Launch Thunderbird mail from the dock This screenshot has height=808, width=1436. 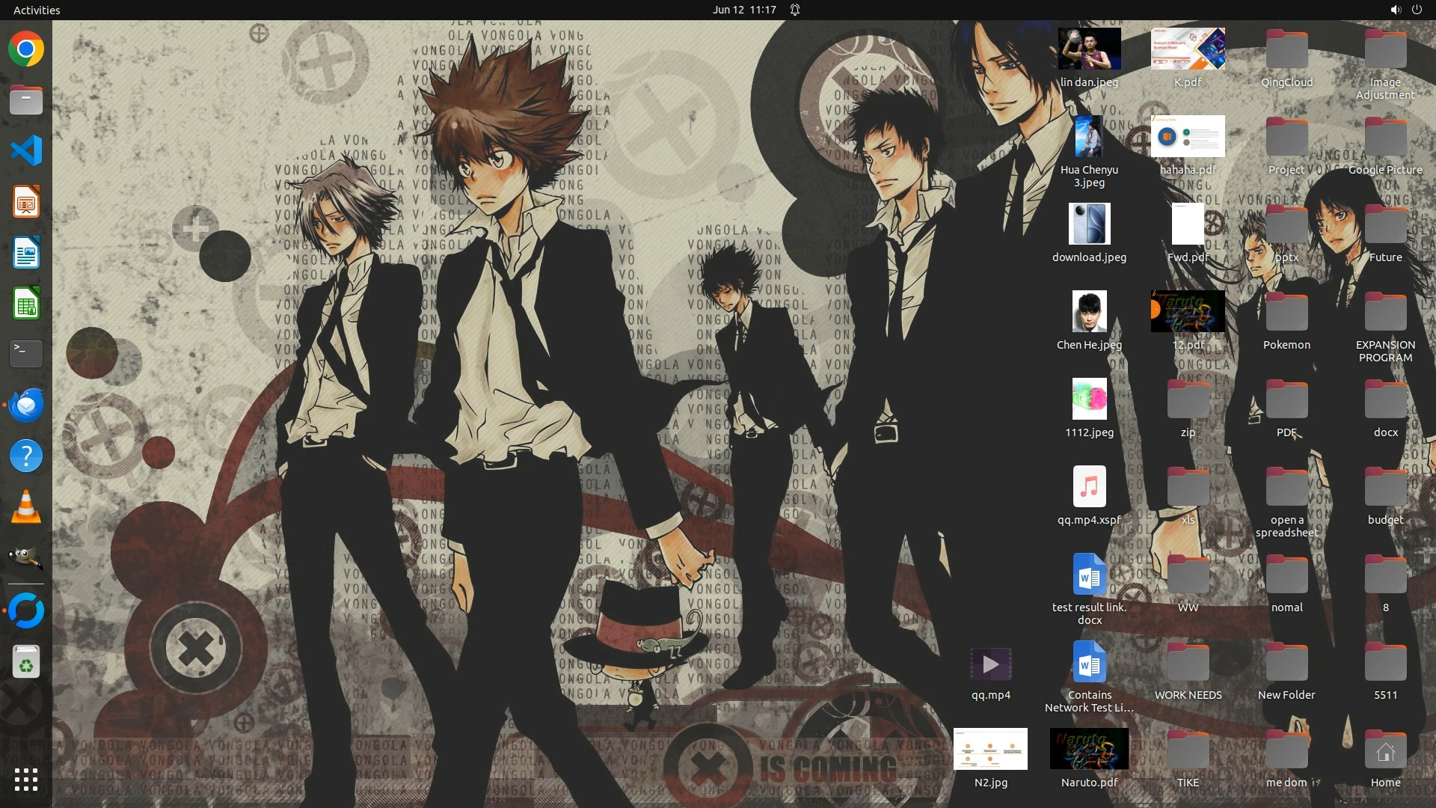[x=26, y=405]
